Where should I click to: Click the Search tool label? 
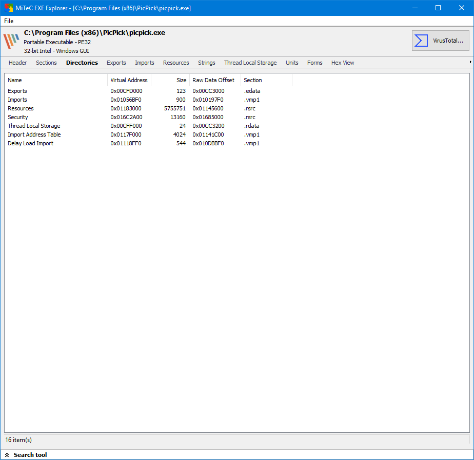coord(30,455)
